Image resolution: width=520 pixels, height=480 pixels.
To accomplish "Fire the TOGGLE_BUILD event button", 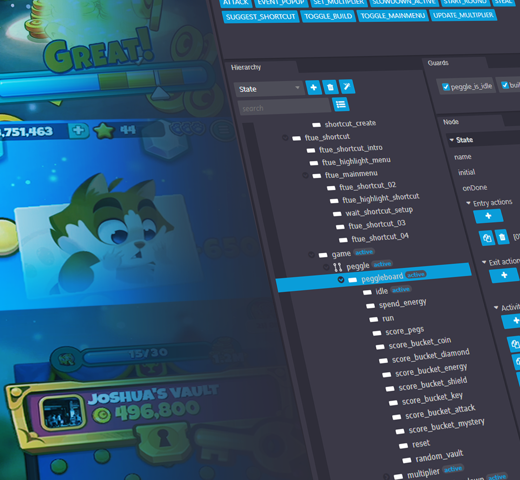I will tap(328, 16).
